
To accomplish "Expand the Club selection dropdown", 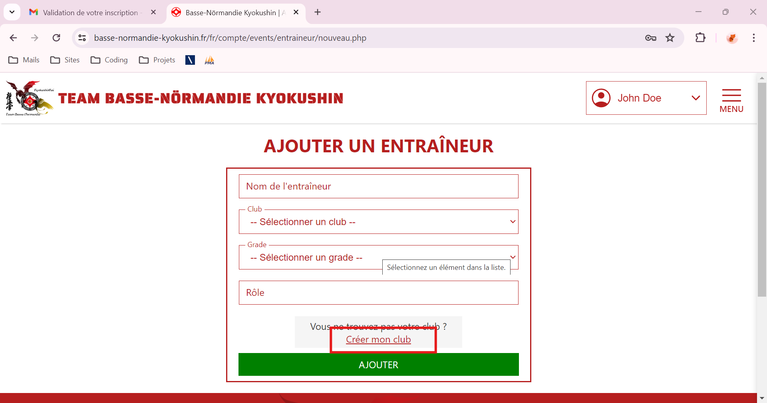I will click(378, 222).
